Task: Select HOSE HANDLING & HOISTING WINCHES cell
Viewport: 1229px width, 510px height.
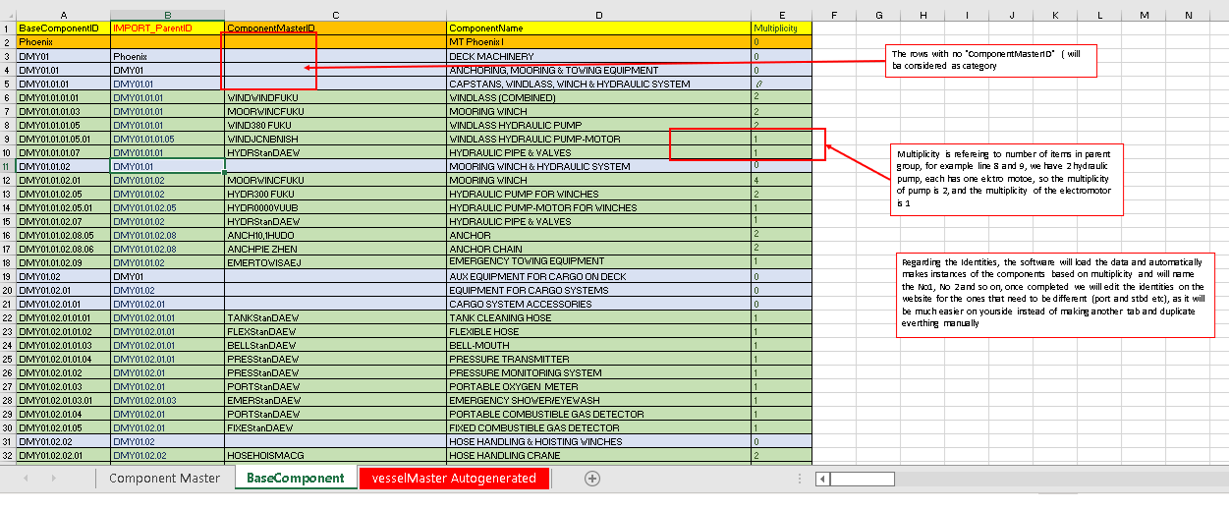Action: click(598, 441)
